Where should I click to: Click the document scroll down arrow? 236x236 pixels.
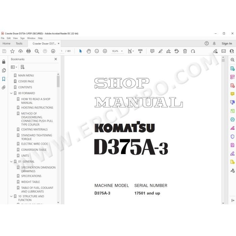tap(223, 203)
